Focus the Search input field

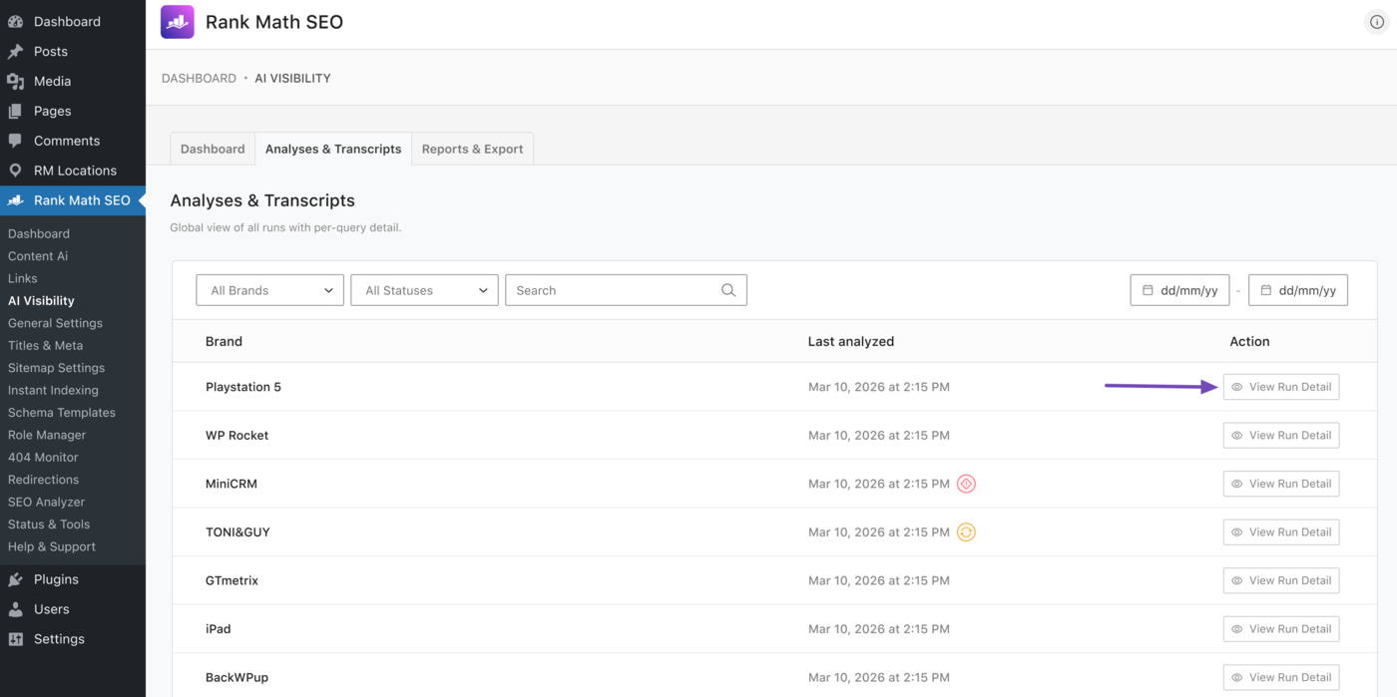click(x=626, y=290)
